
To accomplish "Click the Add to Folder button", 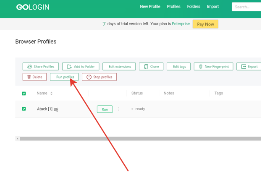I will [x=81, y=66].
